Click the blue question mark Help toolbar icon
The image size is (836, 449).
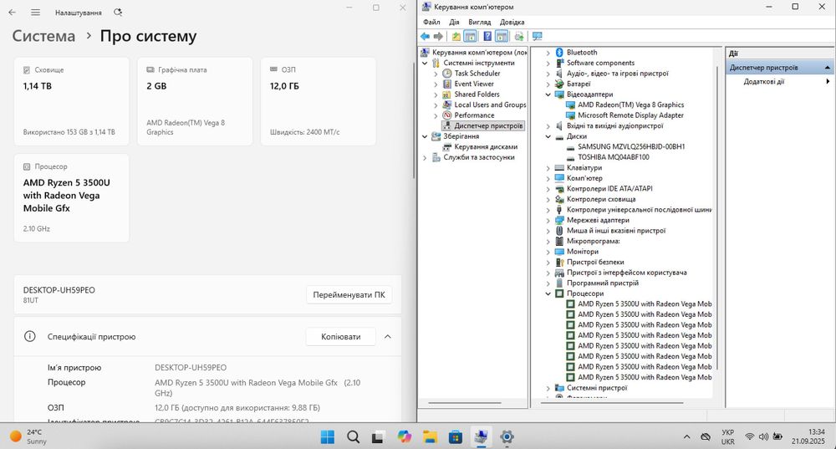coord(487,36)
